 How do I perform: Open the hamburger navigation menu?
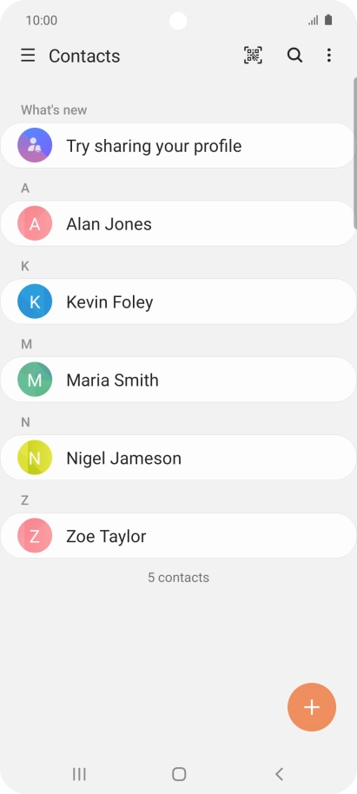28,56
